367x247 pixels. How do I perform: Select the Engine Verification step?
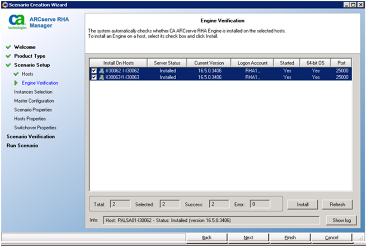coord(40,83)
